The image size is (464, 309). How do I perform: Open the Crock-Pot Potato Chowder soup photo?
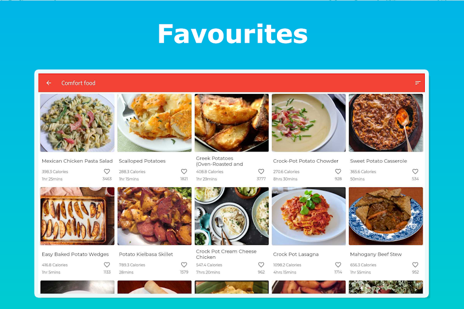coord(309,123)
